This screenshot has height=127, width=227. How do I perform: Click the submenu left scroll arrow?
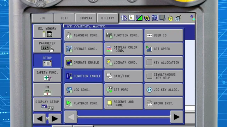(x=71, y=117)
